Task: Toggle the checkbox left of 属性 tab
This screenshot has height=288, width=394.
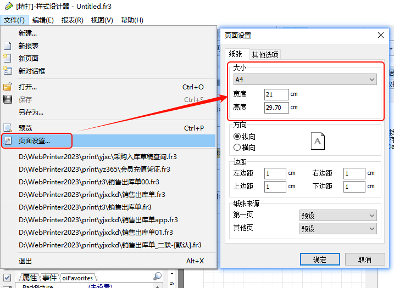Action: [x=8, y=277]
